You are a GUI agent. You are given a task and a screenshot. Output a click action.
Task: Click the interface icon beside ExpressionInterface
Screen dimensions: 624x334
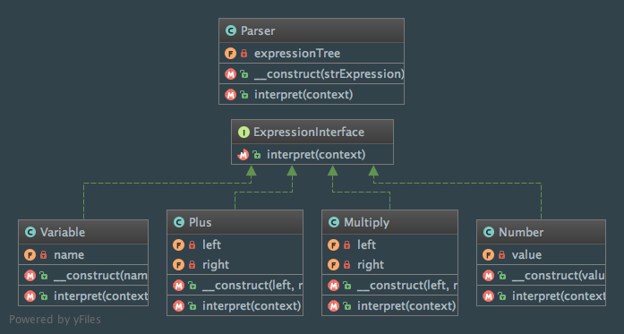(244, 133)
